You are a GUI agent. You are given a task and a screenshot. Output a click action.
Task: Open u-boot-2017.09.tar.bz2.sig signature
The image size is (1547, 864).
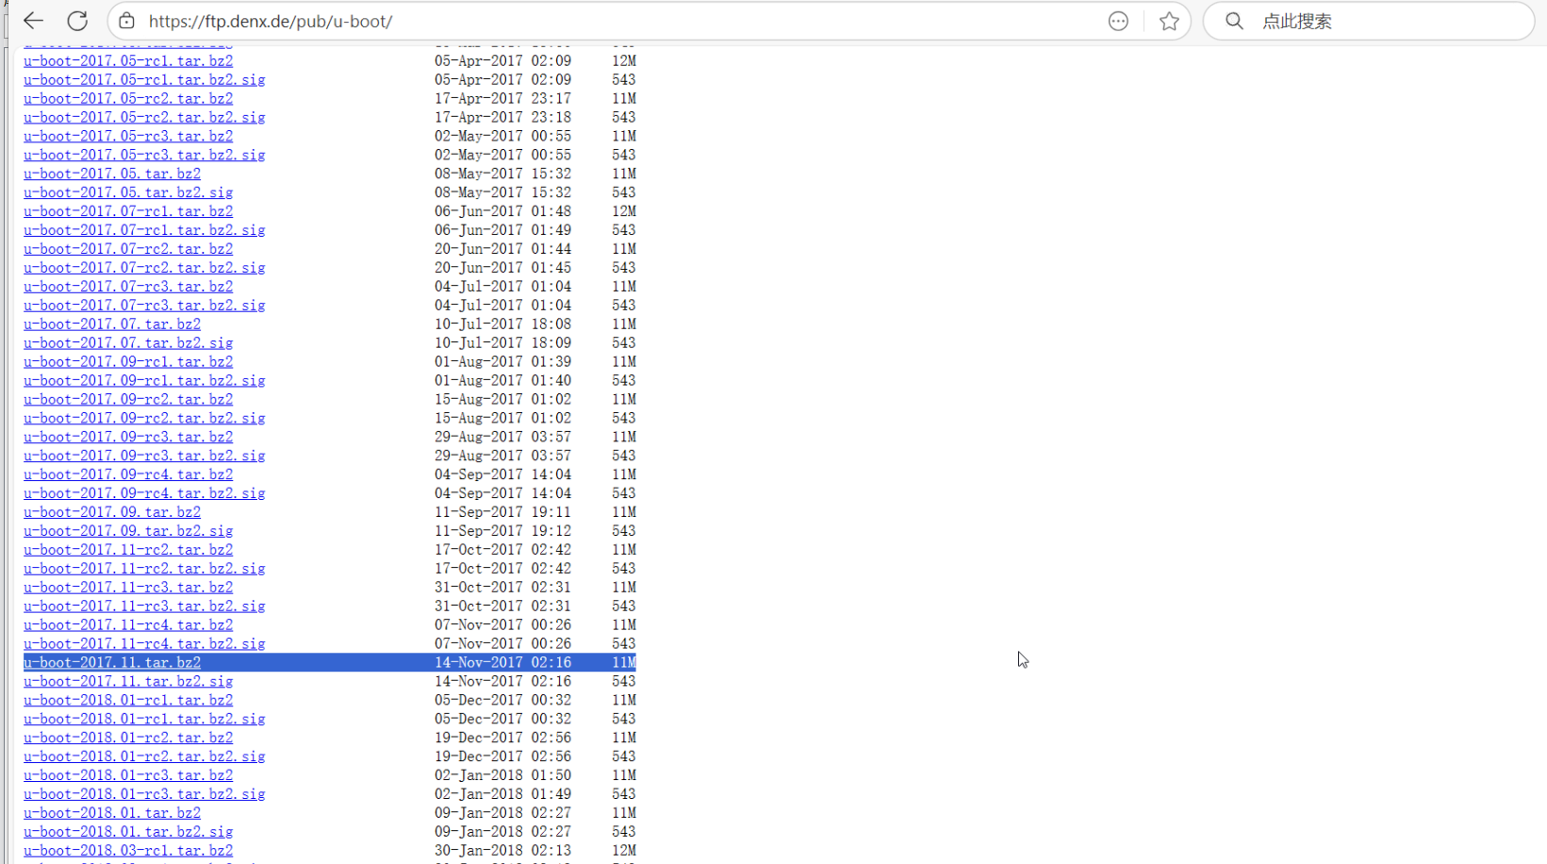[128, 532]
